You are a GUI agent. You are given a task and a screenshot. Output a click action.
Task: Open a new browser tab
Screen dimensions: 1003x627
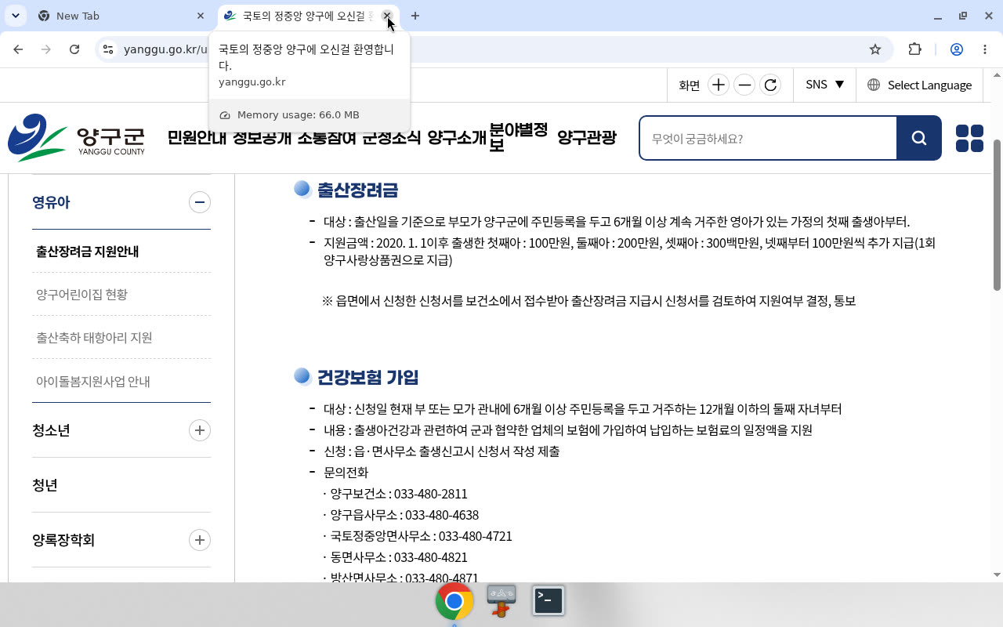(x=415, y=16)
